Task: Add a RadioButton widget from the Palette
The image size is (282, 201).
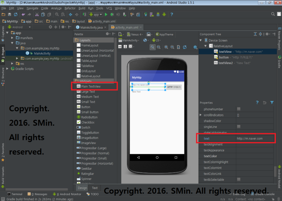Action: (x=87, y=117)
